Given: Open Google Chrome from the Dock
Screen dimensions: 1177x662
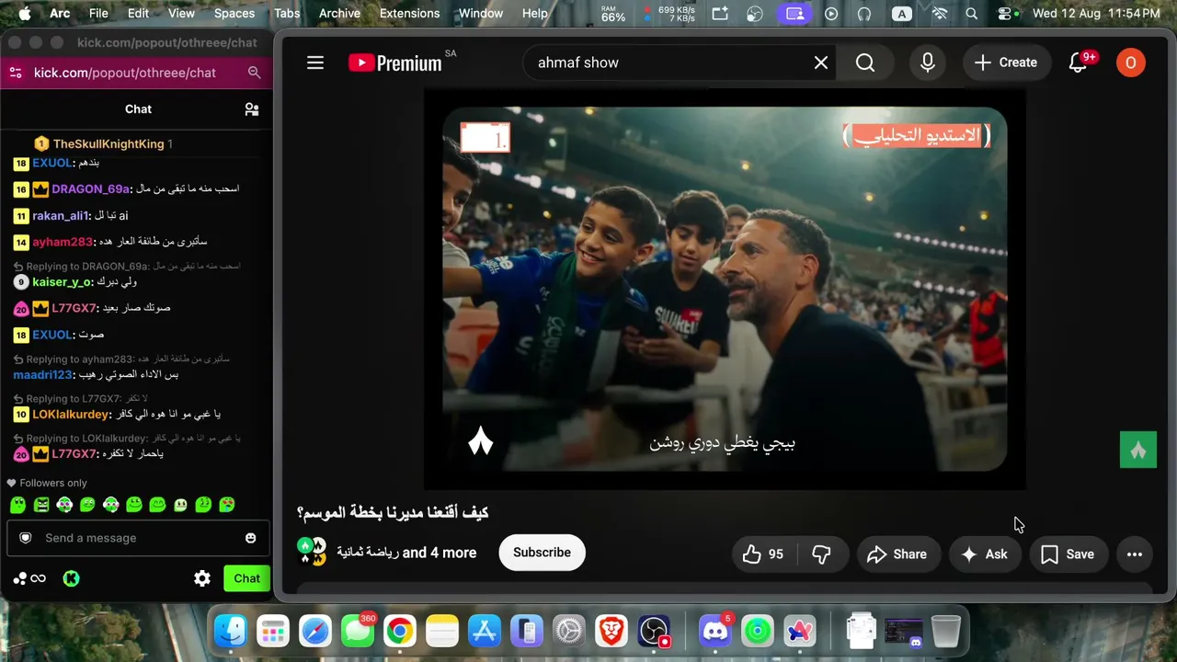Looking at the screenshot, I should pos(399,631).
